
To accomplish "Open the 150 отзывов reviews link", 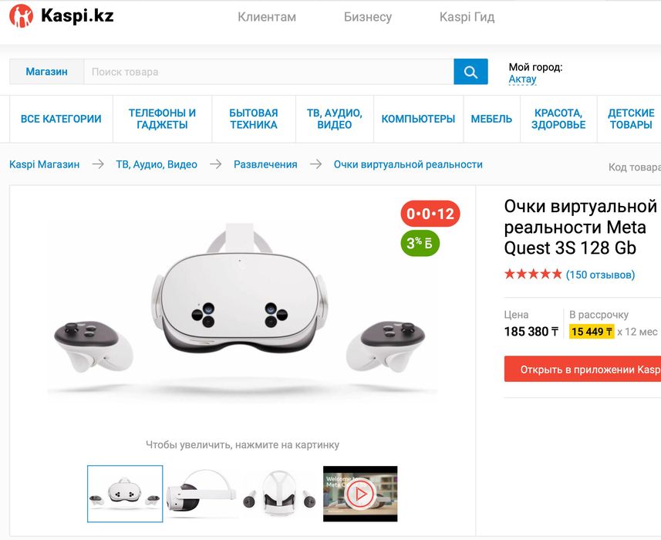I will tap(600, 275).
